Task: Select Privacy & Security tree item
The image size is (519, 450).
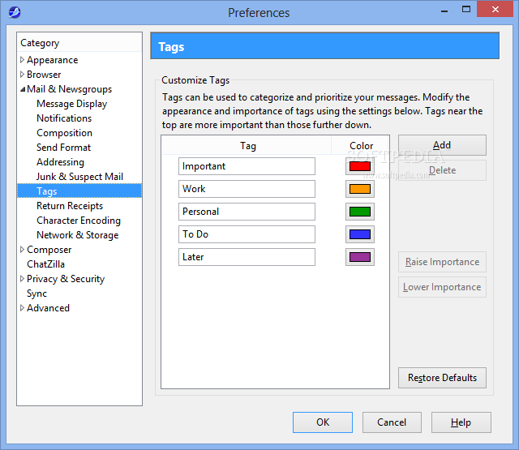Action: [x=66, y=279]
